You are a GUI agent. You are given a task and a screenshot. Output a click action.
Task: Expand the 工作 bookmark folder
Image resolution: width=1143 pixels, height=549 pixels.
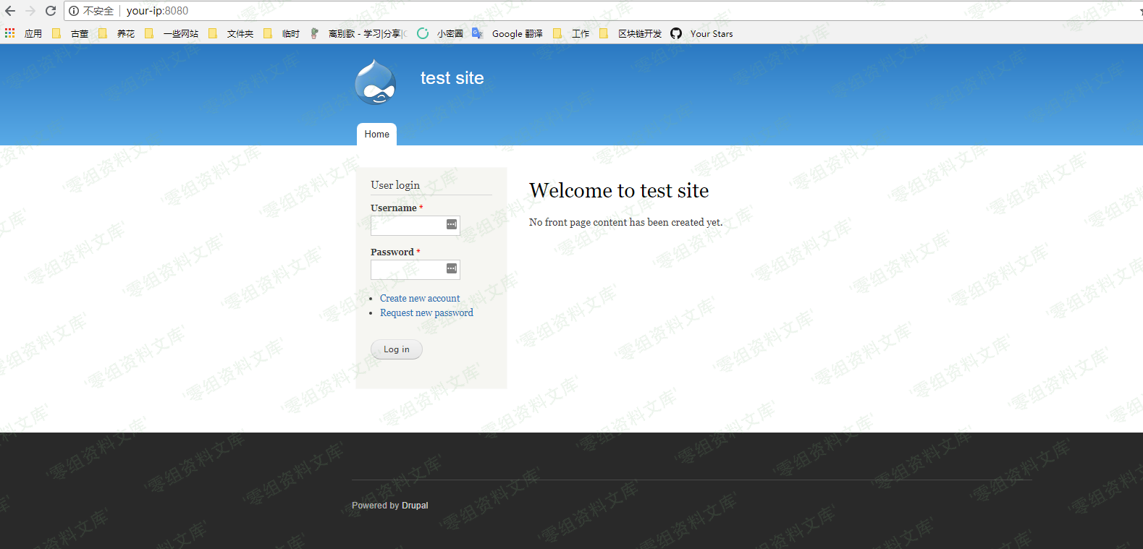571,33
